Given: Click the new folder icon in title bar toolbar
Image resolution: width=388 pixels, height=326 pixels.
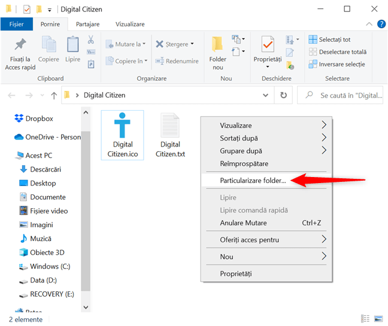Looking at the screenshot, I should pos(39,9).
